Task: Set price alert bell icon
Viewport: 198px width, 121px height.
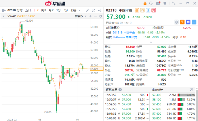Action: click(x=176, y=22)
